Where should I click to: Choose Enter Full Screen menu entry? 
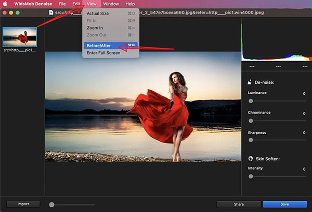pos(111,53)
